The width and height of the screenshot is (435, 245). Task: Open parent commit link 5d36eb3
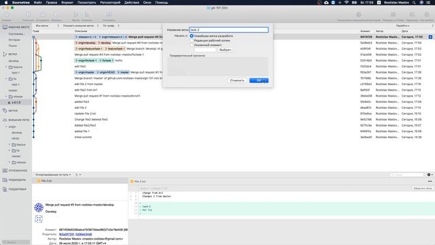(x=84, y=234)
